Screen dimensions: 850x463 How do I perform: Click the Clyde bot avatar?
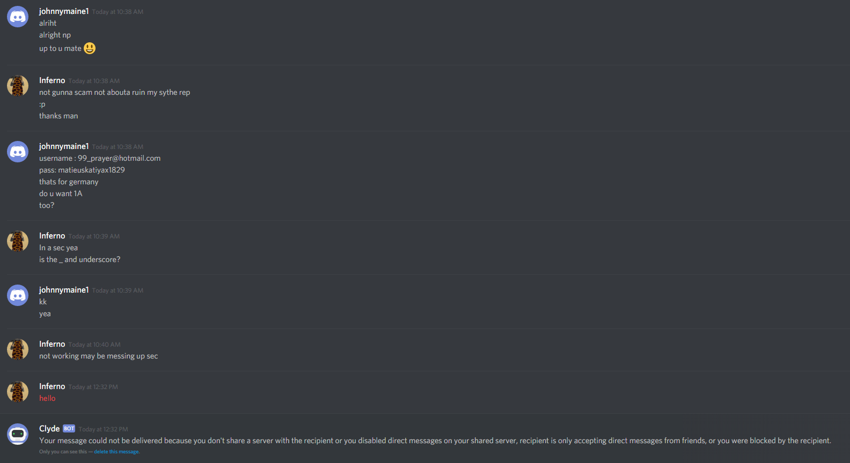pos(18,434)
